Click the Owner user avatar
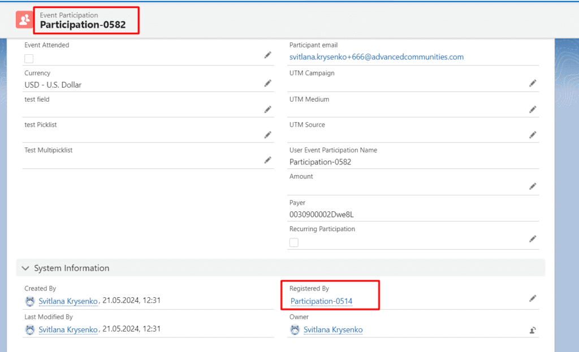The height and width of the screenshot is (352, 579). pos(295,329)
